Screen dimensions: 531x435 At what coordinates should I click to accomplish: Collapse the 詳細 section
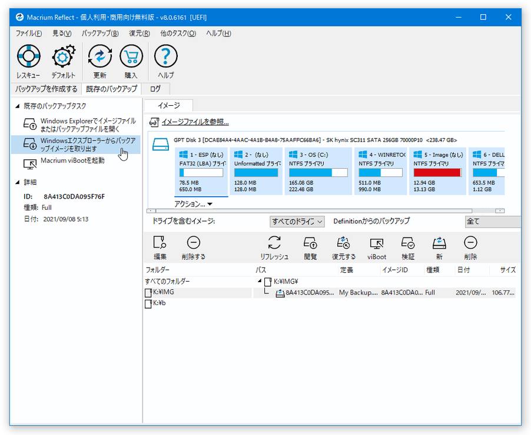[18, 182]
